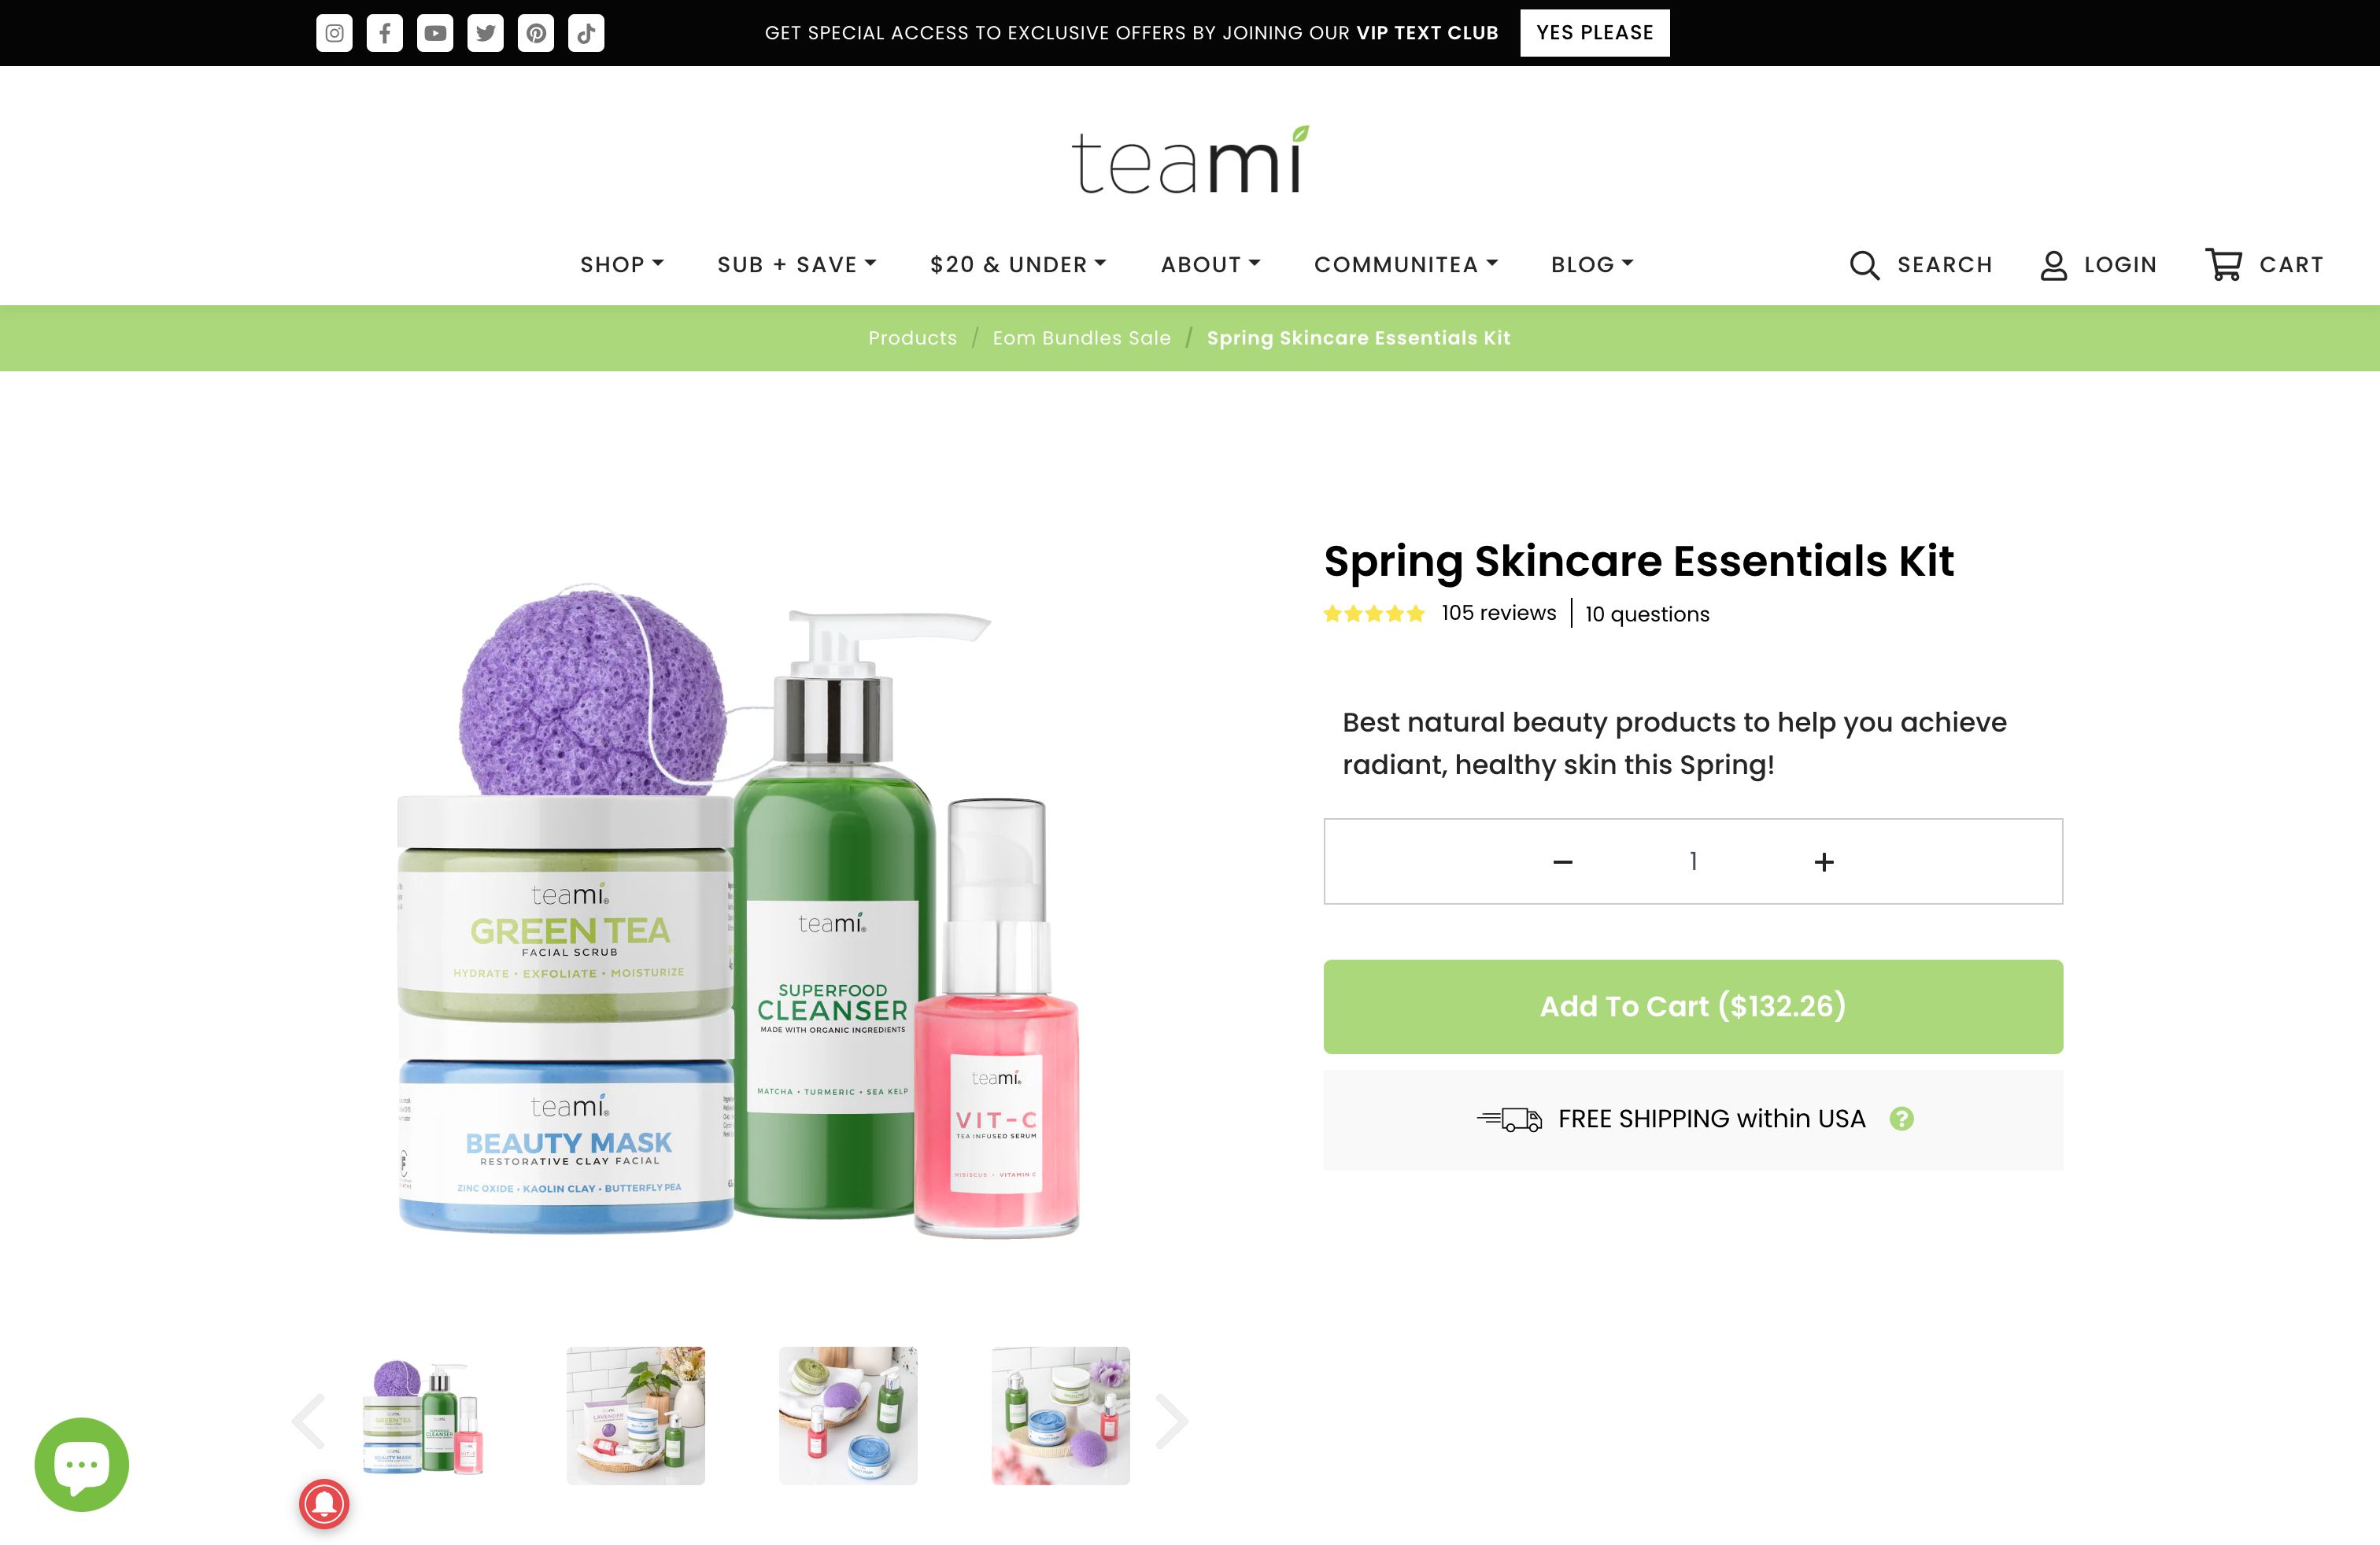Open the YouTube social icon
Screen dimensions: 2380x1545
(435, 33)
